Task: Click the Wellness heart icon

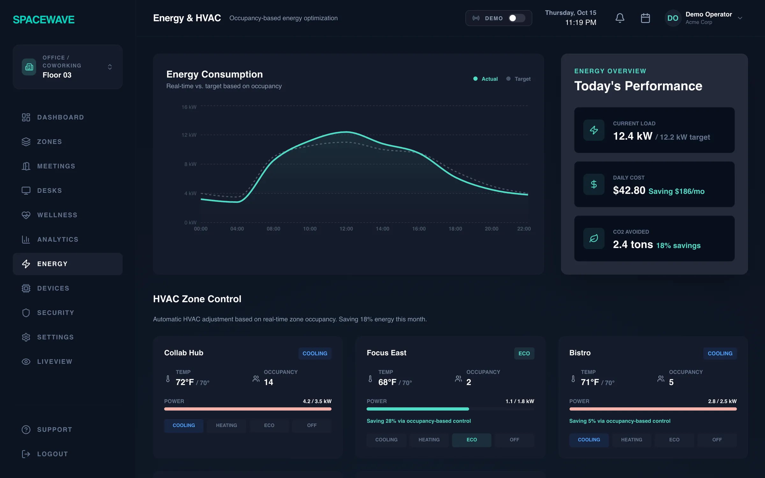Action: (x=26, y=215)
